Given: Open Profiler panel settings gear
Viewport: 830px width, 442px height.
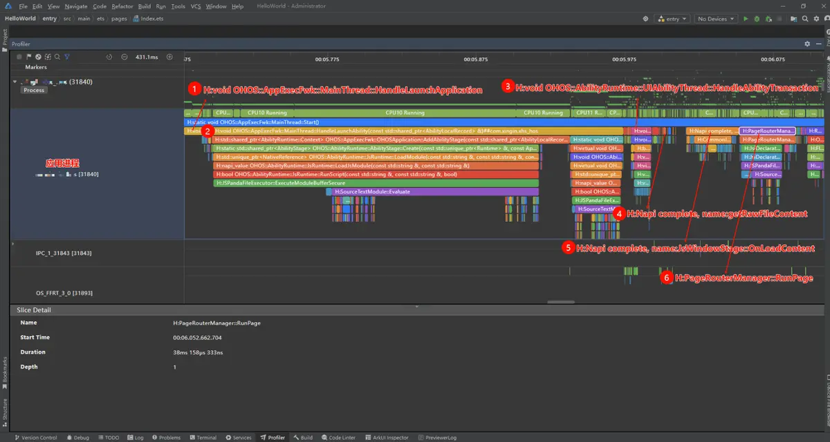Looking at the screenshot, I should pyautogui.click(x=806, y=44).
